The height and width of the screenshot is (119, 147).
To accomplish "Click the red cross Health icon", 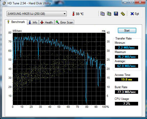I will tap(42, 22).
